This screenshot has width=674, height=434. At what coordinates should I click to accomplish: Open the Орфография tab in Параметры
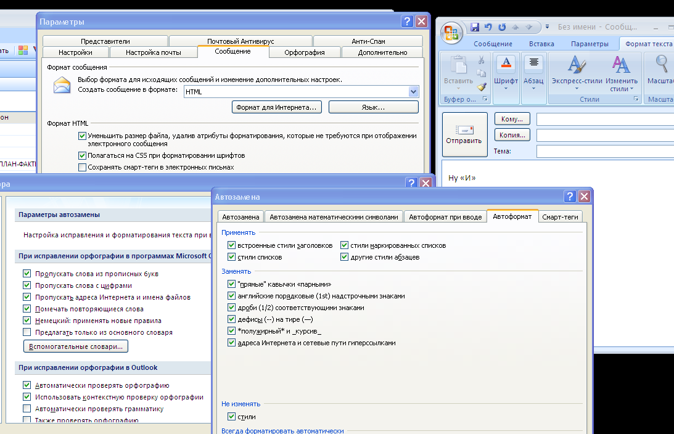coord(305,52)
